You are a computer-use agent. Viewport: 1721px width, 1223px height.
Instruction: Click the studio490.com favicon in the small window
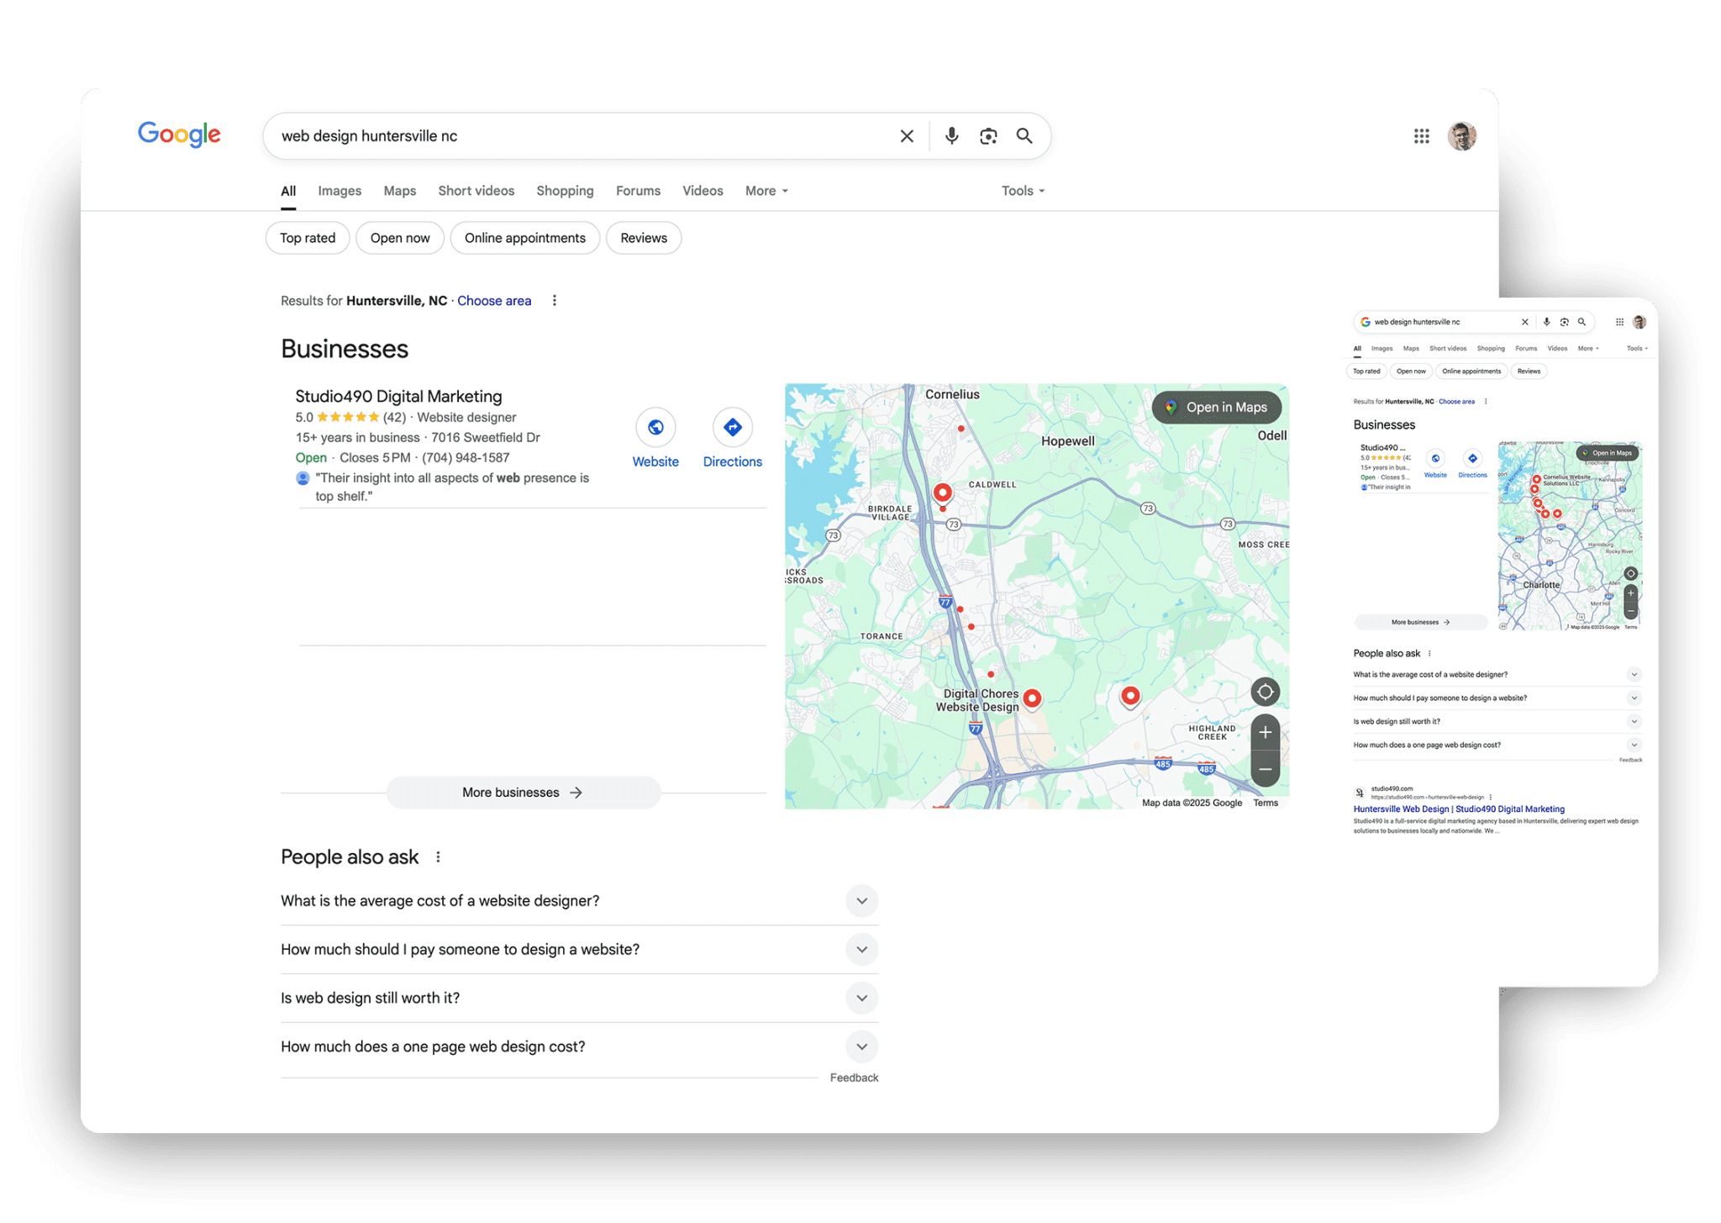1359,793
